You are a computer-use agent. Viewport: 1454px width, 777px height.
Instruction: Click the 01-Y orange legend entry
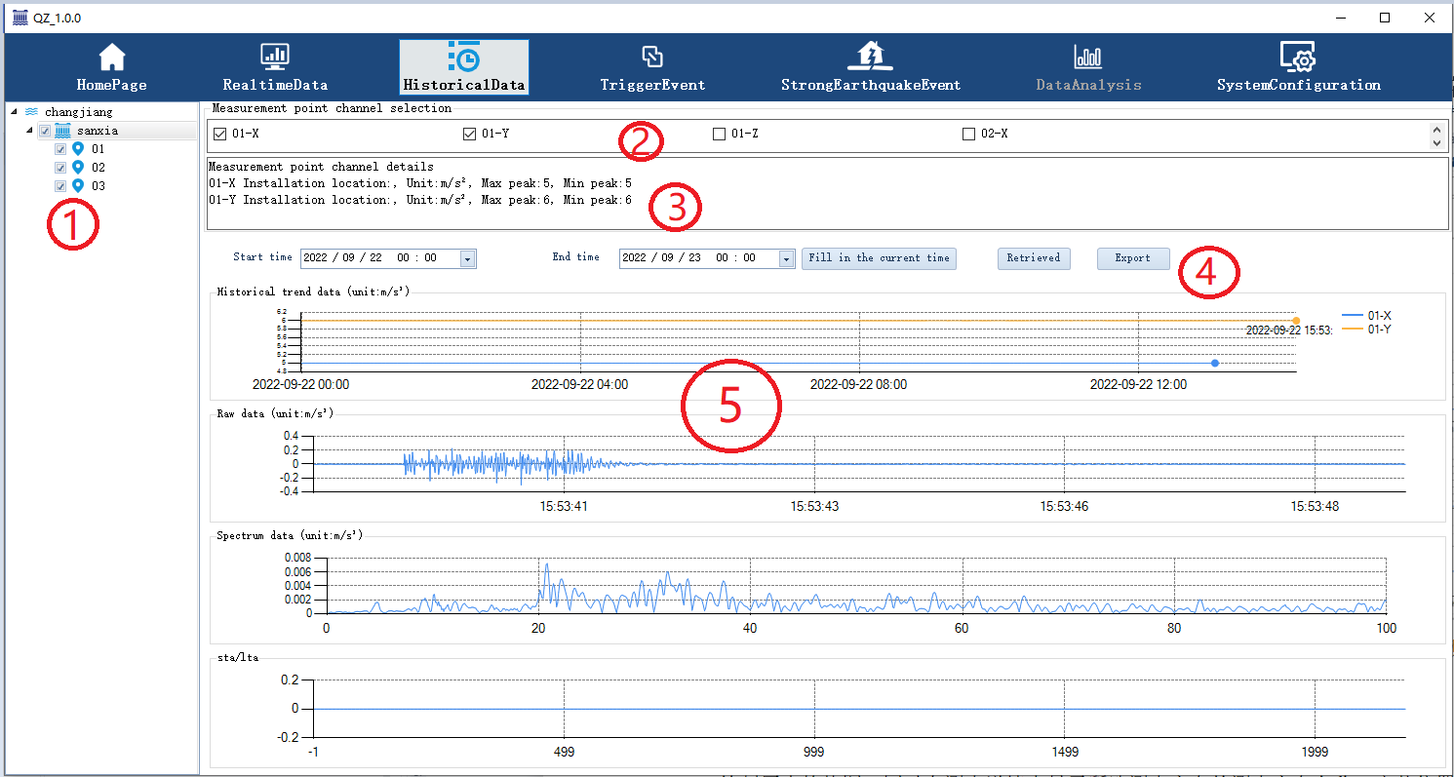point(1366,330)
